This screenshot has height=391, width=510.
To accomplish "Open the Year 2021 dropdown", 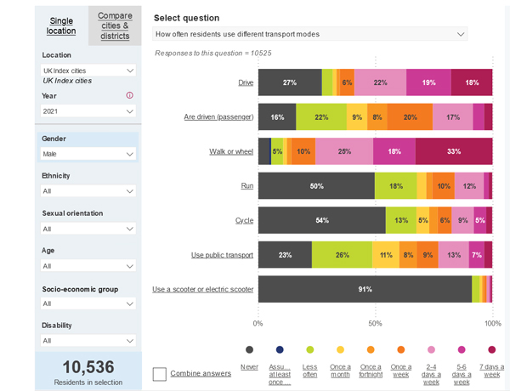I will [x=88, y=111].
